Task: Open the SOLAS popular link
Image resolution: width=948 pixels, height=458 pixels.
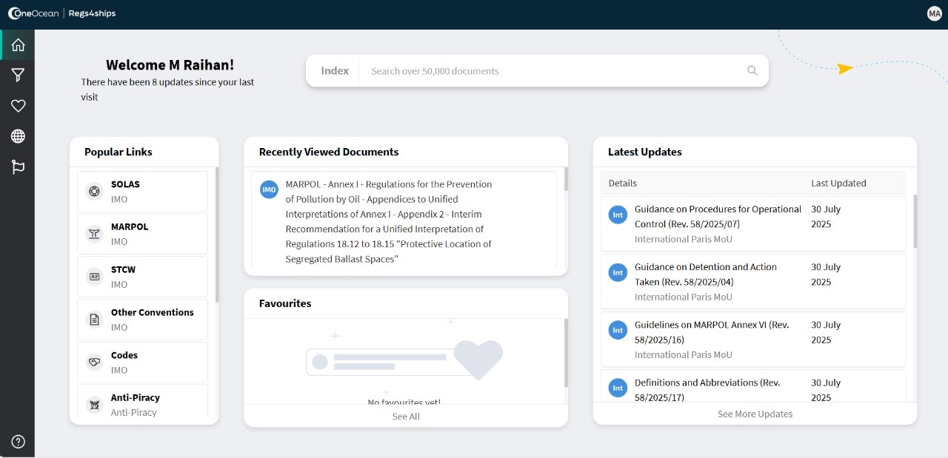Action: (x=143, y=192)
